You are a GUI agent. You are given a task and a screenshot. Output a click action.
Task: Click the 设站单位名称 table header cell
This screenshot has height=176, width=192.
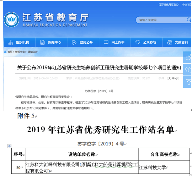point(82,154)
